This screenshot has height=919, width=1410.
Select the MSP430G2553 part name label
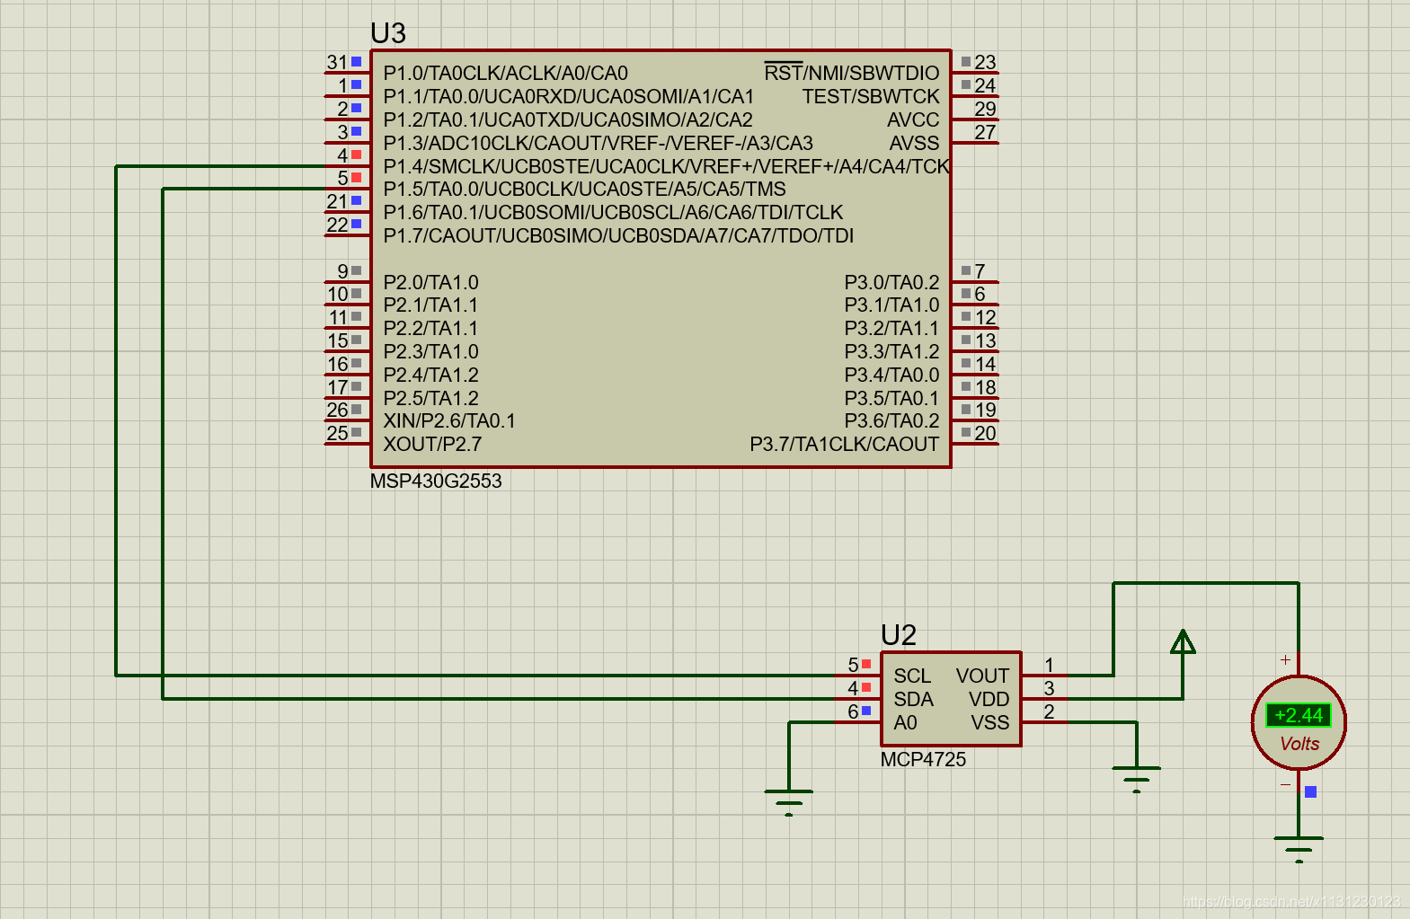pyautogui.click(x=436, y=481)
